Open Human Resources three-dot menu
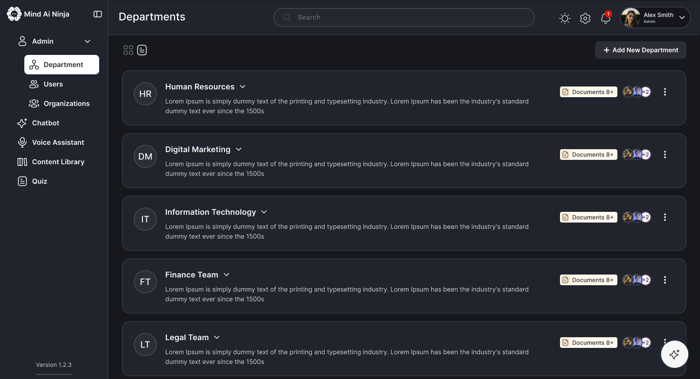This screenshot has height=379, width=700. tap(665, 92)
